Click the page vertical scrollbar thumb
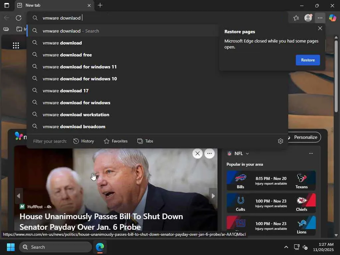The width and height of the screenshot is (340, 255). click(336, 76)
